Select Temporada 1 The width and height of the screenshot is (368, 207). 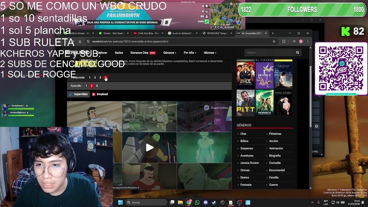click(89, 78)
